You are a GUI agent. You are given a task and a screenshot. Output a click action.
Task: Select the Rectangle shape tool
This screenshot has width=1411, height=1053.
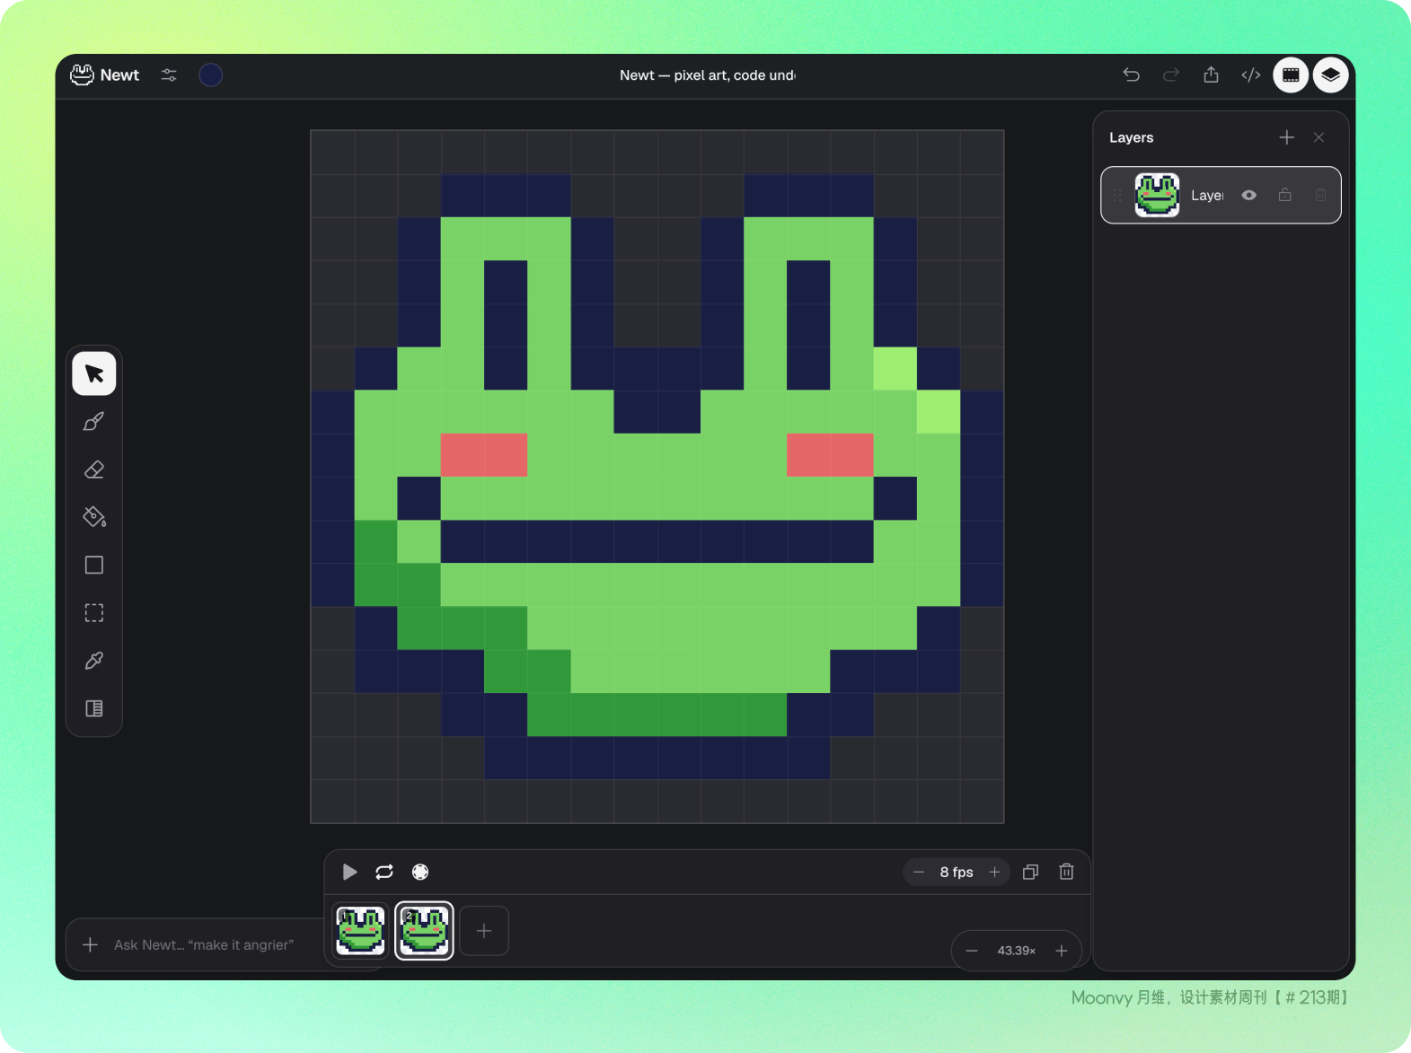pos(94,565)
